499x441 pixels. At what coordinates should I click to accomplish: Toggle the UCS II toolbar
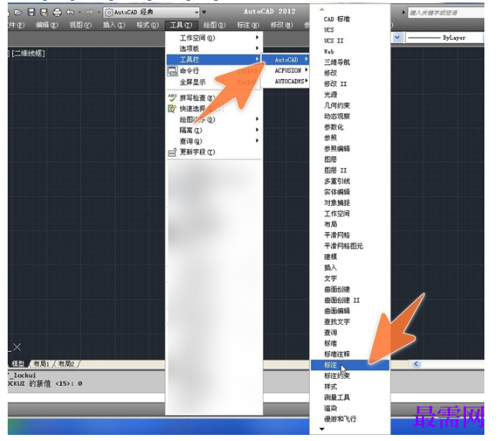[x=334, y=41]
